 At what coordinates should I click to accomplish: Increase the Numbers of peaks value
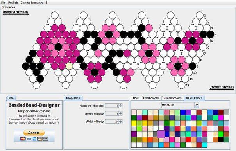click(x=121, y=104)
